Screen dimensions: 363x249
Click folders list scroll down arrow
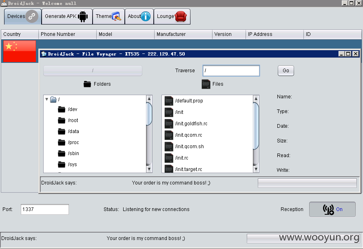[x=149, y=169]
